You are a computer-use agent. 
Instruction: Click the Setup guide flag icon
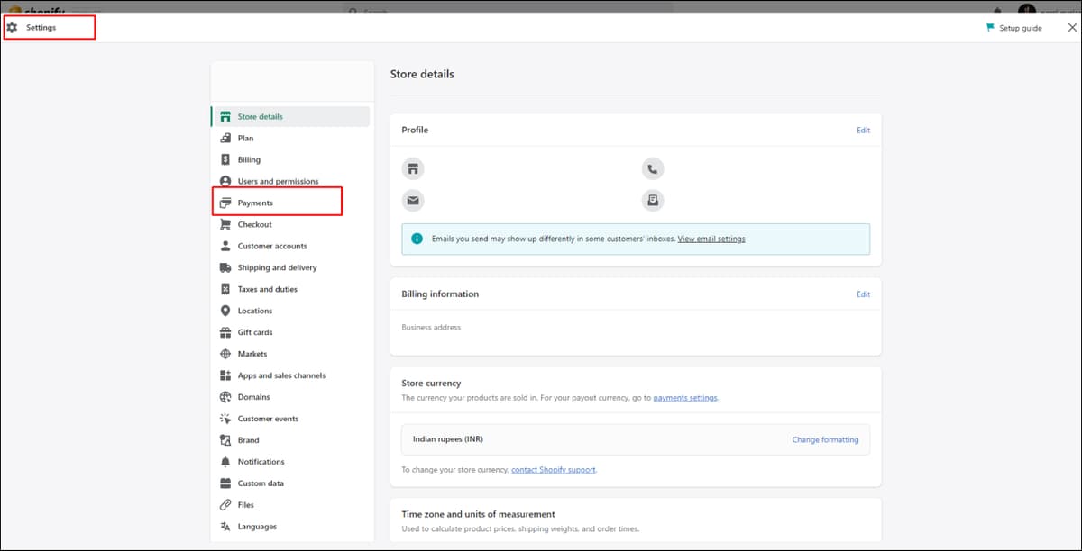click(990, 28)
